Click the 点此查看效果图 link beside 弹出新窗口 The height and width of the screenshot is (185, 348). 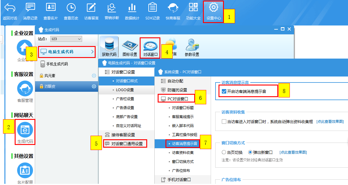[293, 152]
